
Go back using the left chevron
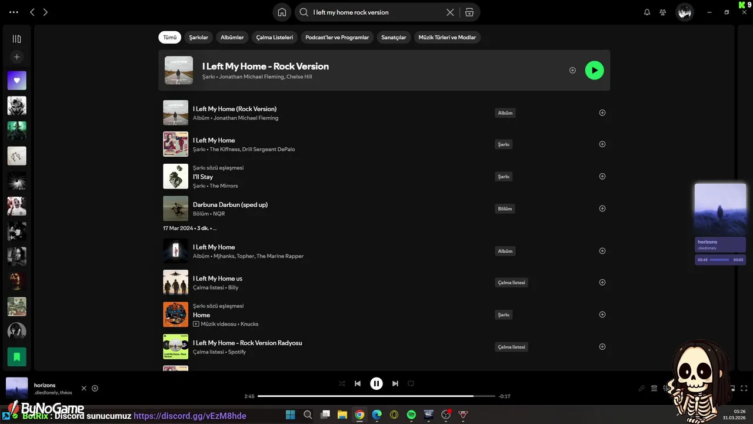tap(32, 12)
